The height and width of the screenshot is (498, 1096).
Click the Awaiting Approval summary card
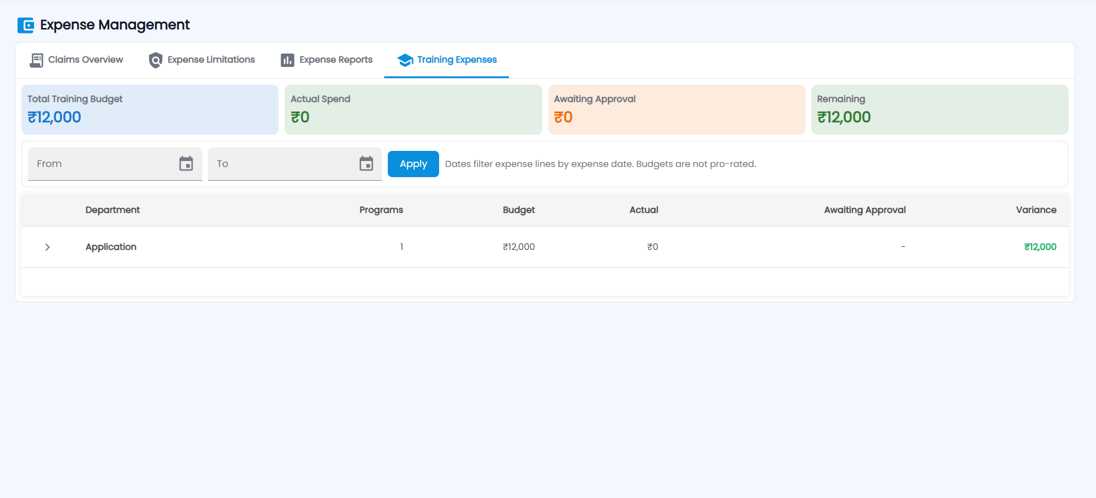pyautogui.click(x=677, y=110)
